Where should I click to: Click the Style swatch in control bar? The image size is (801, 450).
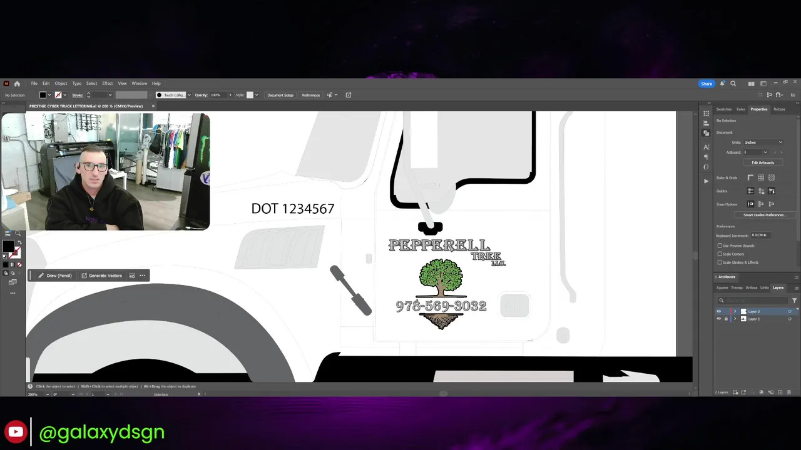pyautogui.click(x=250, y=95)
